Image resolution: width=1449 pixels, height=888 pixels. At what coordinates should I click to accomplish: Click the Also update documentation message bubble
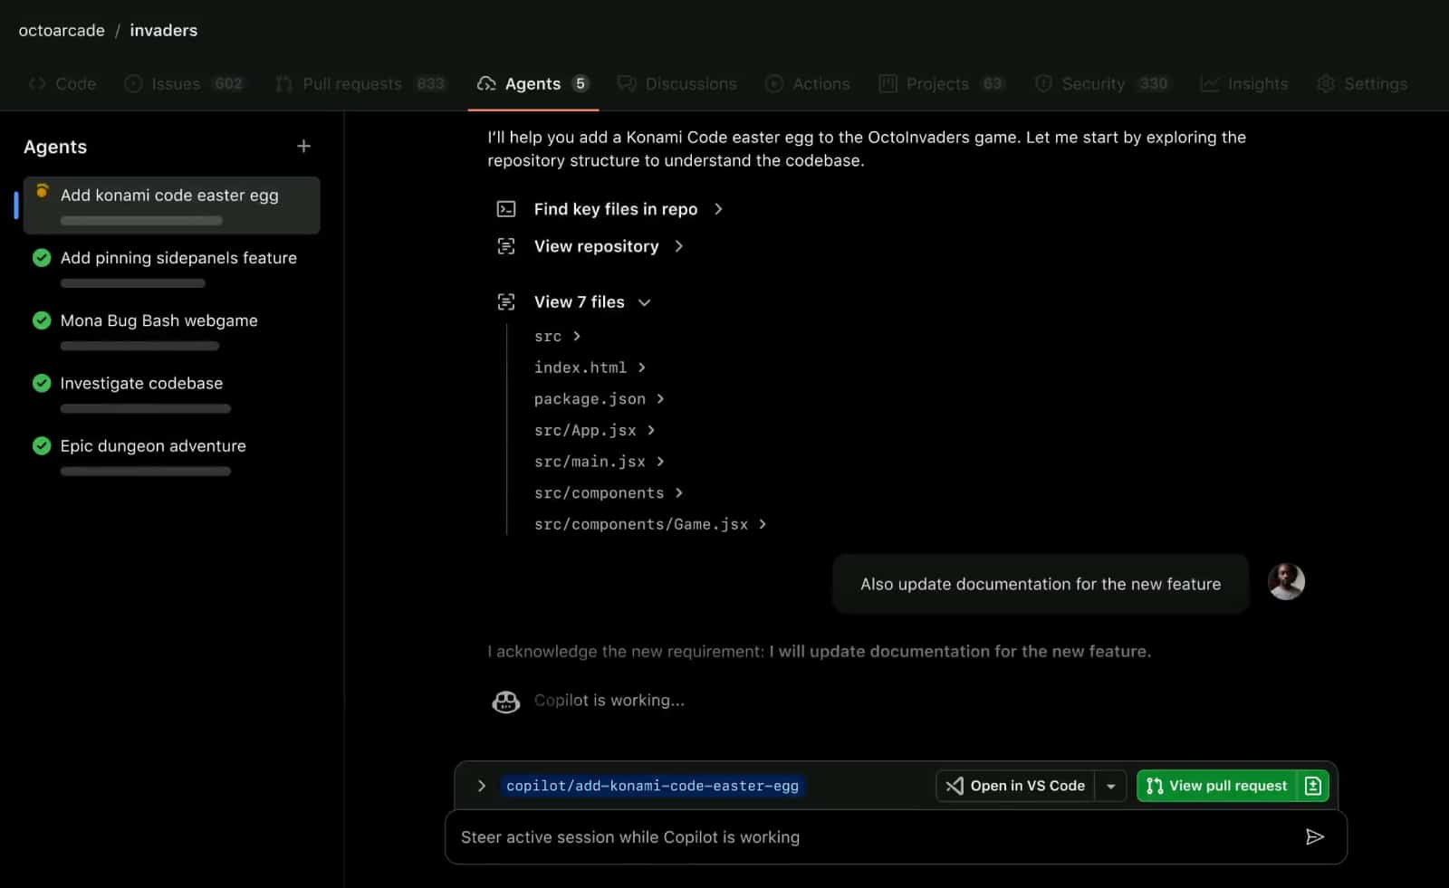[1041, 584]
